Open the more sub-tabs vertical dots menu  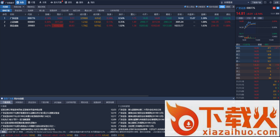tap(125, 11)
